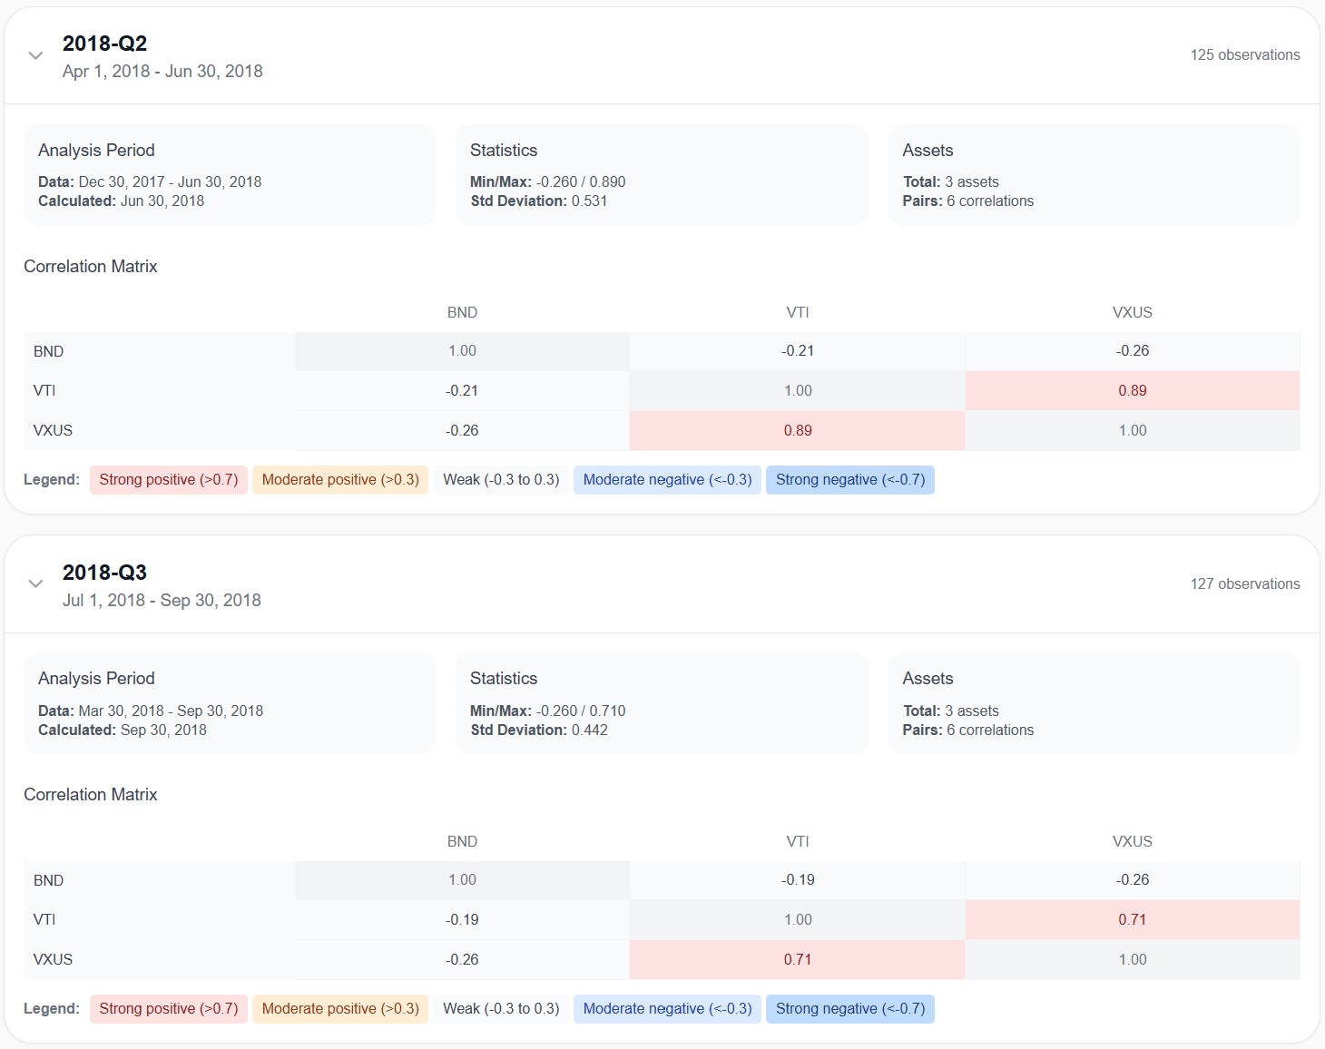
Task: Click Strong positive legend badge in 2018-Q2
Action: click(168, 480)
